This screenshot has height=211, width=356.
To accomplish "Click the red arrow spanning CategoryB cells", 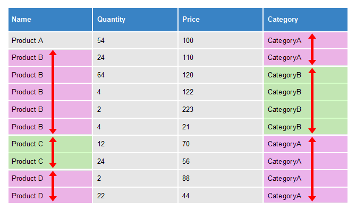I will pos(312,101).
